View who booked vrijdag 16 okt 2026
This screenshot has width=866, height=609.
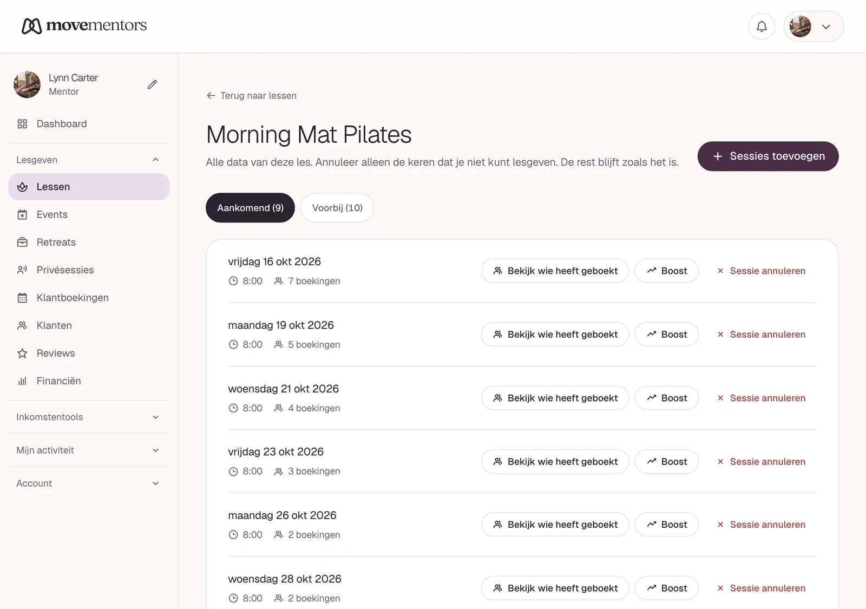555,271
